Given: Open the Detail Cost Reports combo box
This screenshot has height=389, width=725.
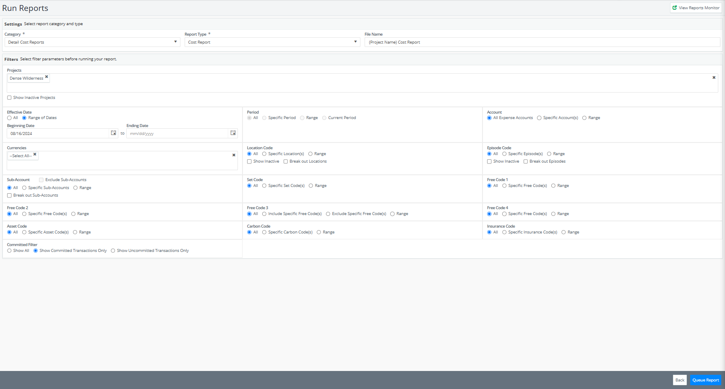Looking at the screenshot, I should pyautogui.click(x=92, y=42).
